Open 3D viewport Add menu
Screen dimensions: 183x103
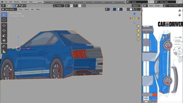[32, 9]
